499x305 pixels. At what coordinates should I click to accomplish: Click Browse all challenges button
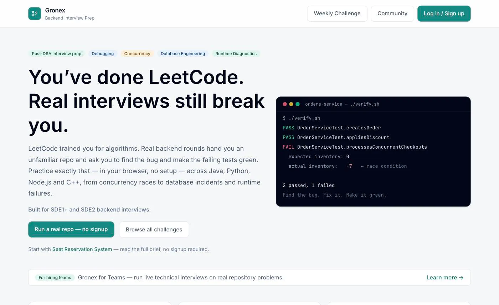[x=154, y=230]
